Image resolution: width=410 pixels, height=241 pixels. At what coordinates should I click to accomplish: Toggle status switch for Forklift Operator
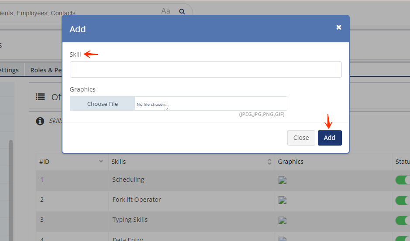point(403,200)
